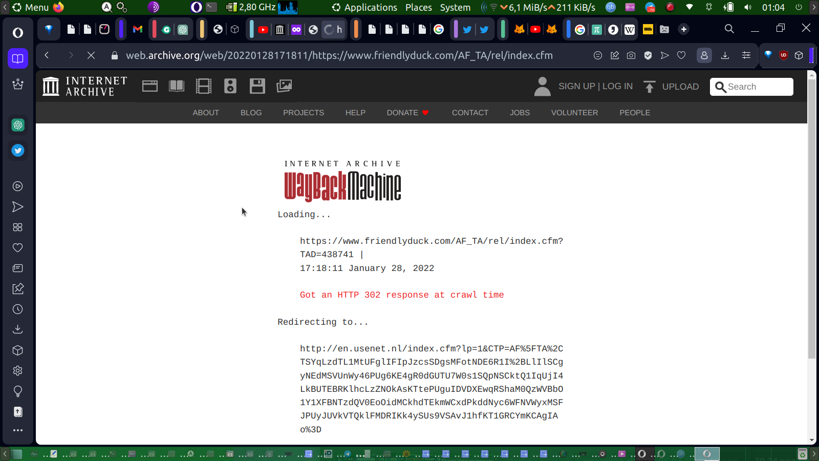This screenshot has width=819, height=461.
Task: Open the Places menu in top panel
Action: pos(419,7)
